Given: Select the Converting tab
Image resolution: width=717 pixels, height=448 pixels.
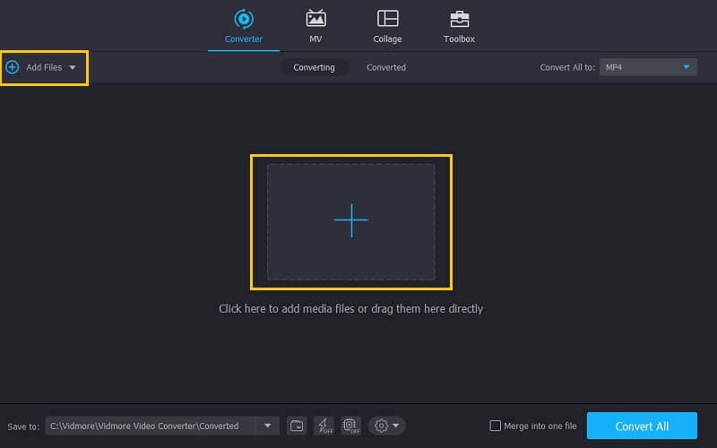Looking at the screenshot, I should (x=314, y=67).
